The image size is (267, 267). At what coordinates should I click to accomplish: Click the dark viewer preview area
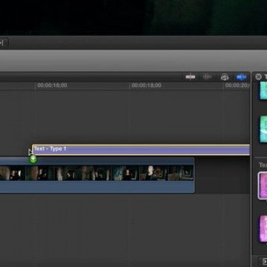(133, 17)
